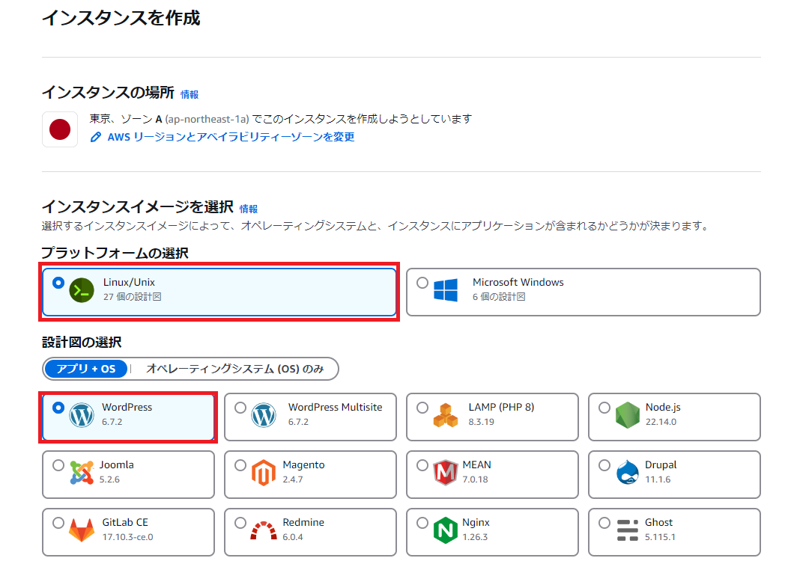Click the MEAN shield icon
The image size is (788, 561).
point(446,473)
